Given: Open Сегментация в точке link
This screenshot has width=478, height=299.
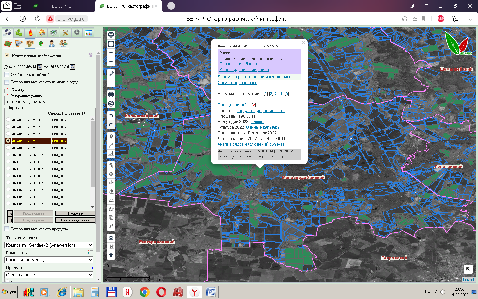Looking at the screenshot, I should point(237,83).
